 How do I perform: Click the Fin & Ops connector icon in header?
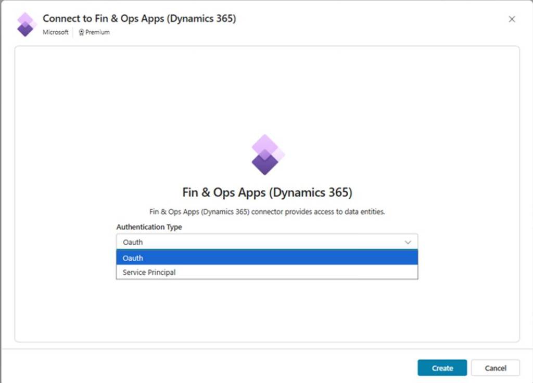click(26, 24)
